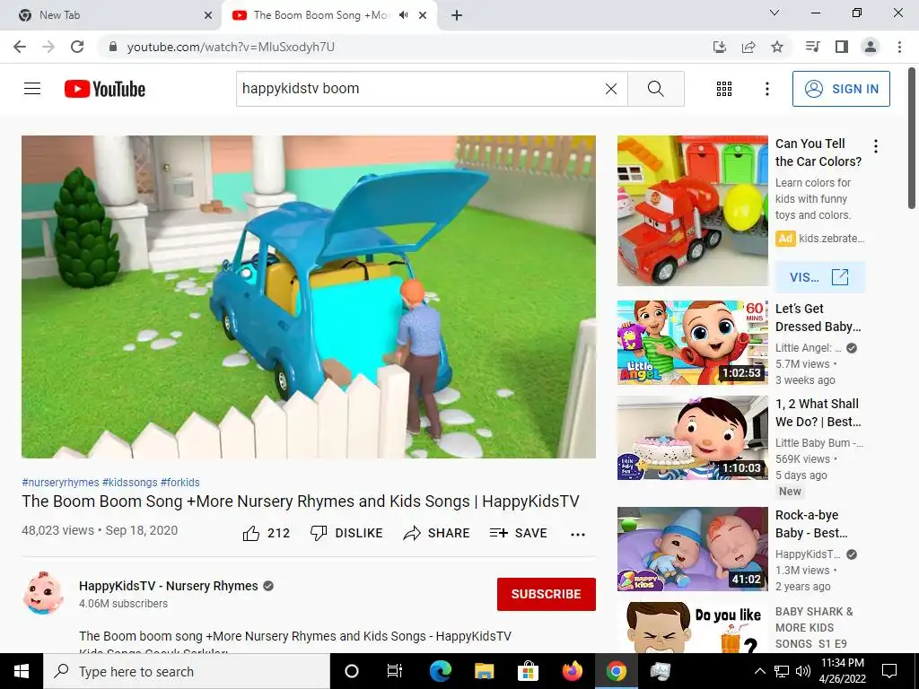Bookmark this page with the star
Image resolution: width=919 pixels, height=689 pixels.
777,47
